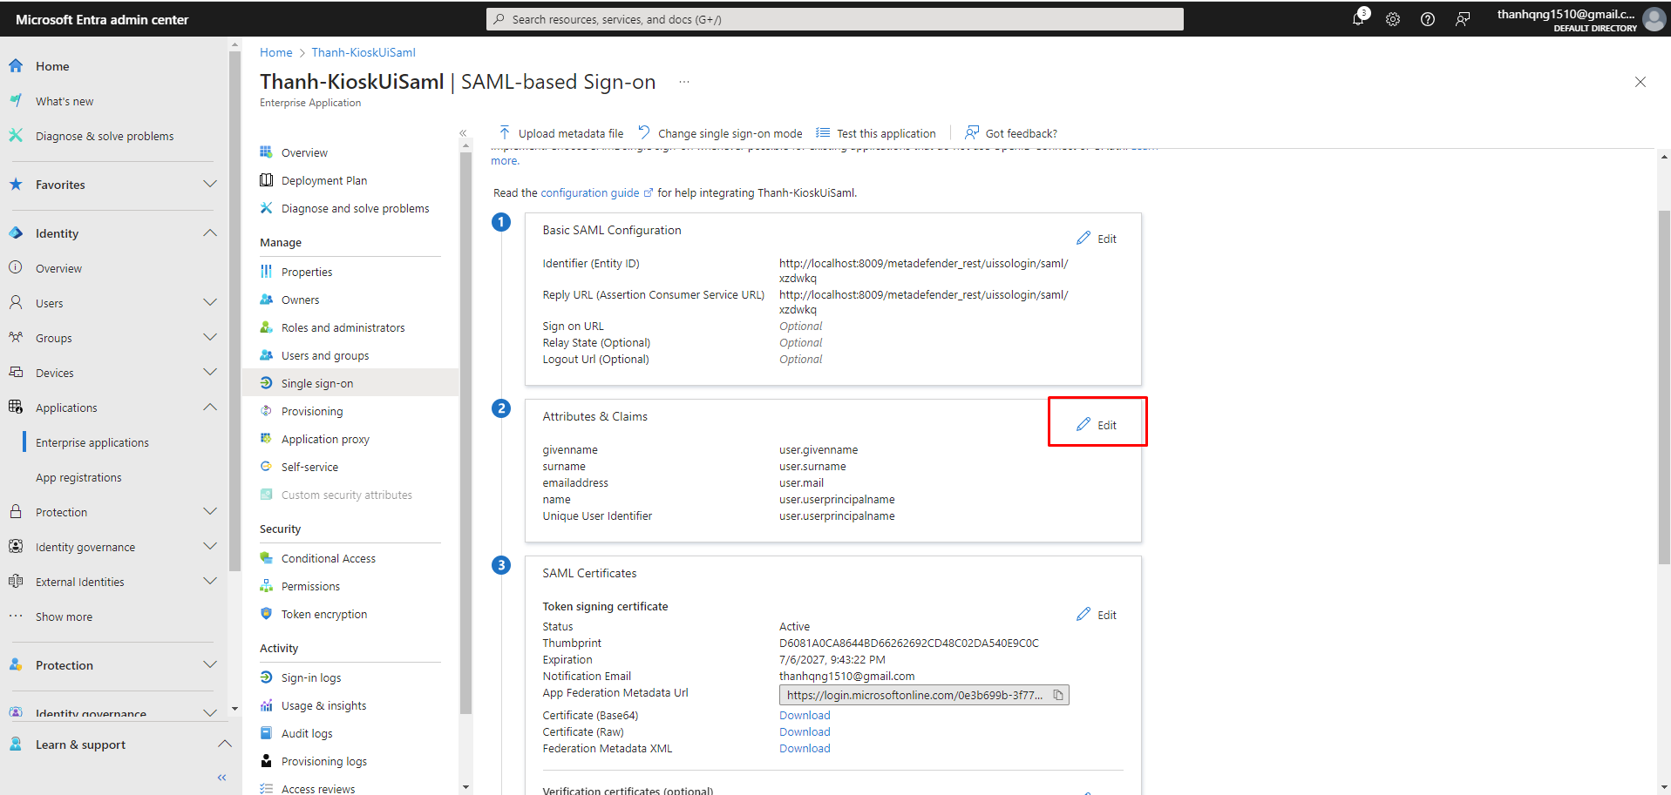Click the main page vertical scrollbar
The image size is (1671, 795).
[x=1664, y=388]
